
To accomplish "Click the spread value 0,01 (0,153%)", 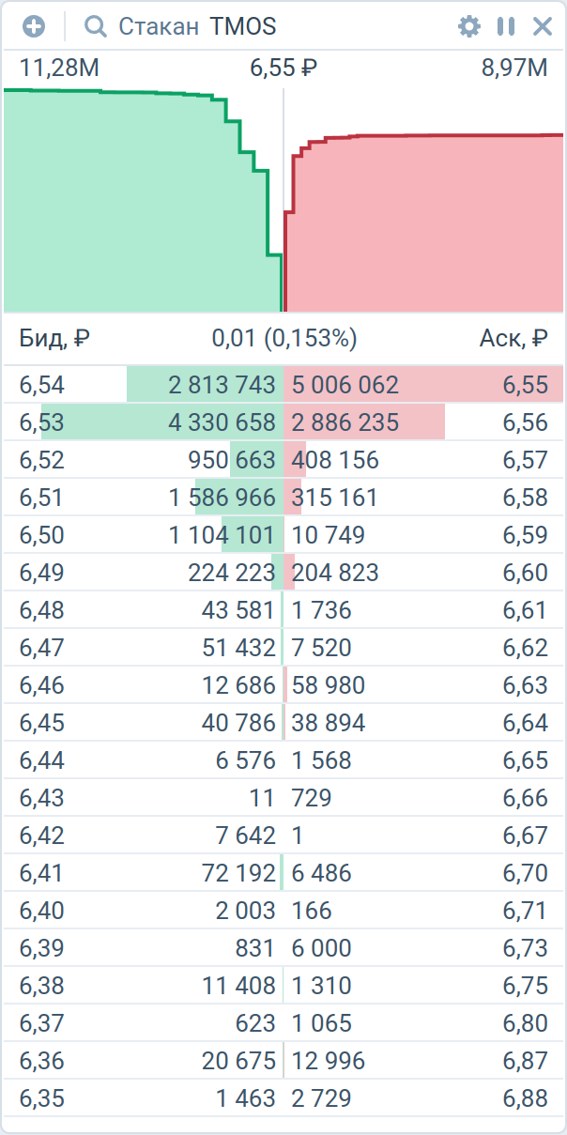I will coord(284,338).
